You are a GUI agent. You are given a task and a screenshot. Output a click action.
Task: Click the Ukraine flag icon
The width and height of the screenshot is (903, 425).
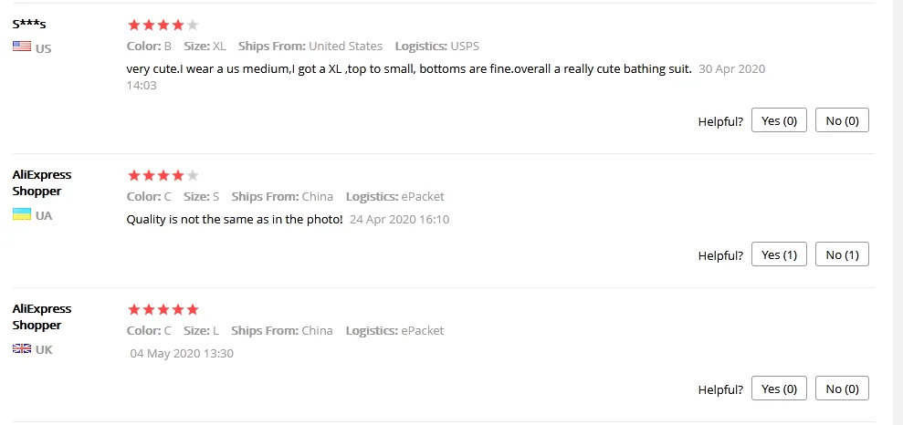click(22, 214)
